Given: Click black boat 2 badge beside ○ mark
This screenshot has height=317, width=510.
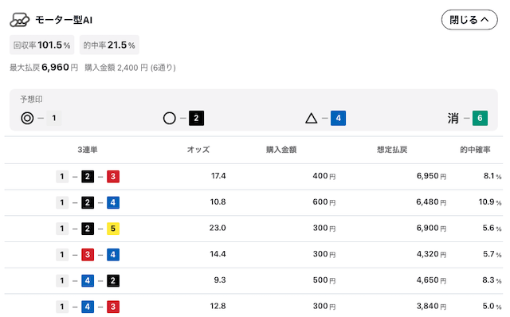Looking at the screenshot, I should 197,118.
